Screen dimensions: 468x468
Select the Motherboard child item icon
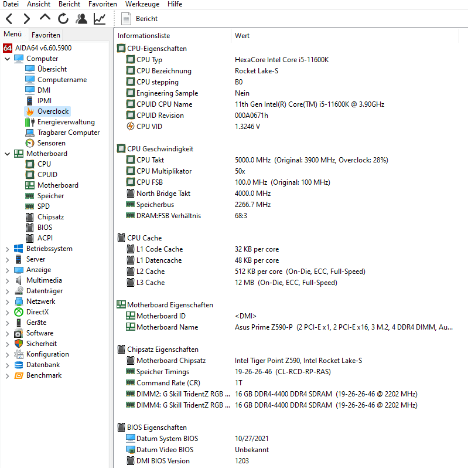[30, 185]
